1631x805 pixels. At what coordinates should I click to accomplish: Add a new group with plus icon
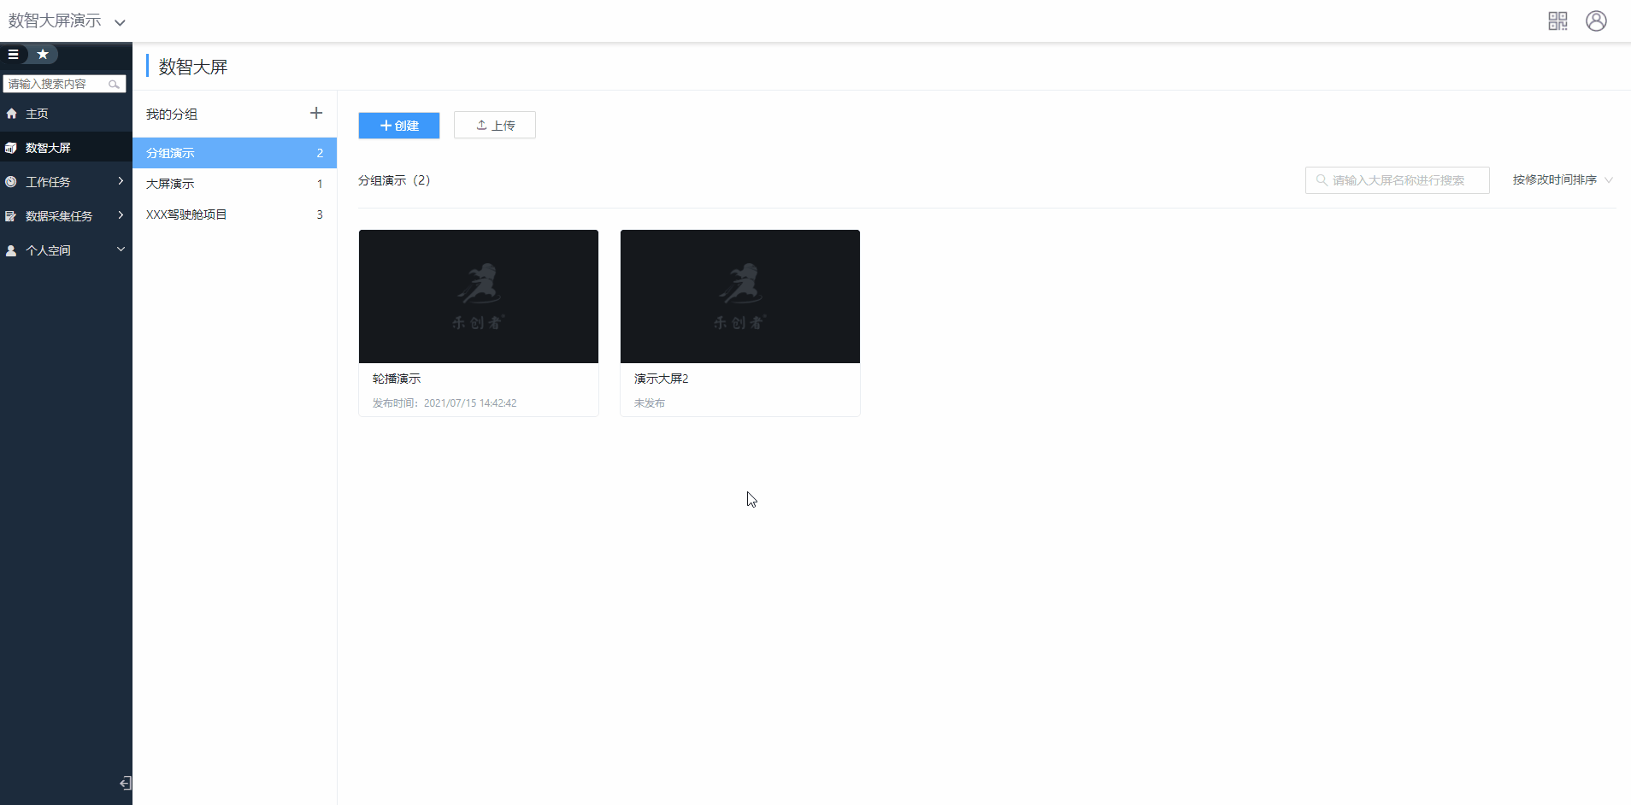tap(316, 114)
